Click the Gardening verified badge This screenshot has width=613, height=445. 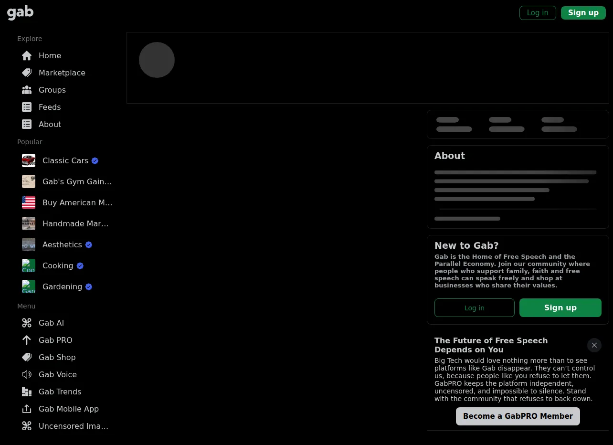[x=89, y=287]
